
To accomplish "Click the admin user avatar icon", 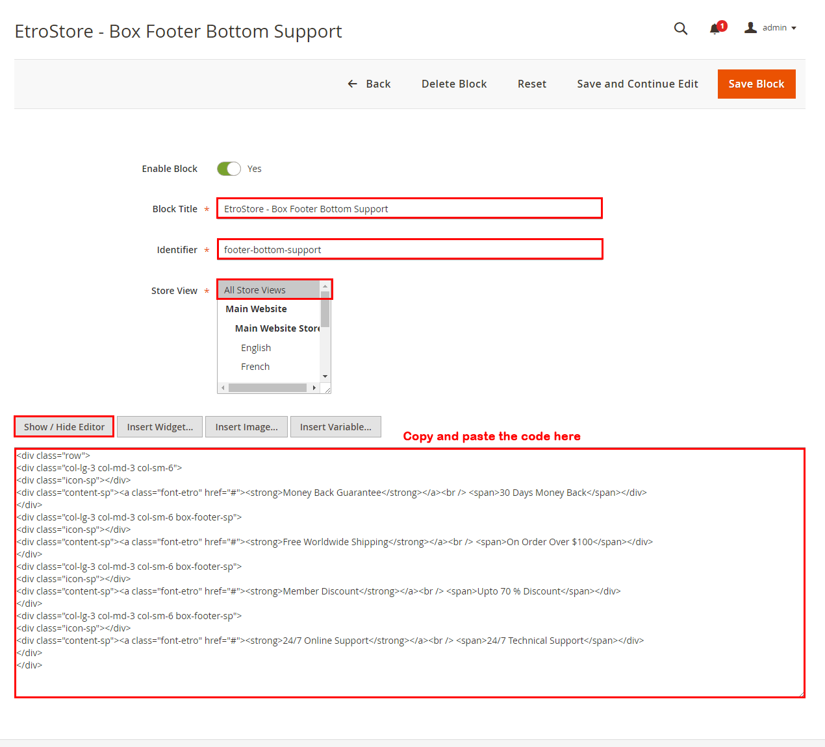I will pyautogui.click(x=750, y=28).
